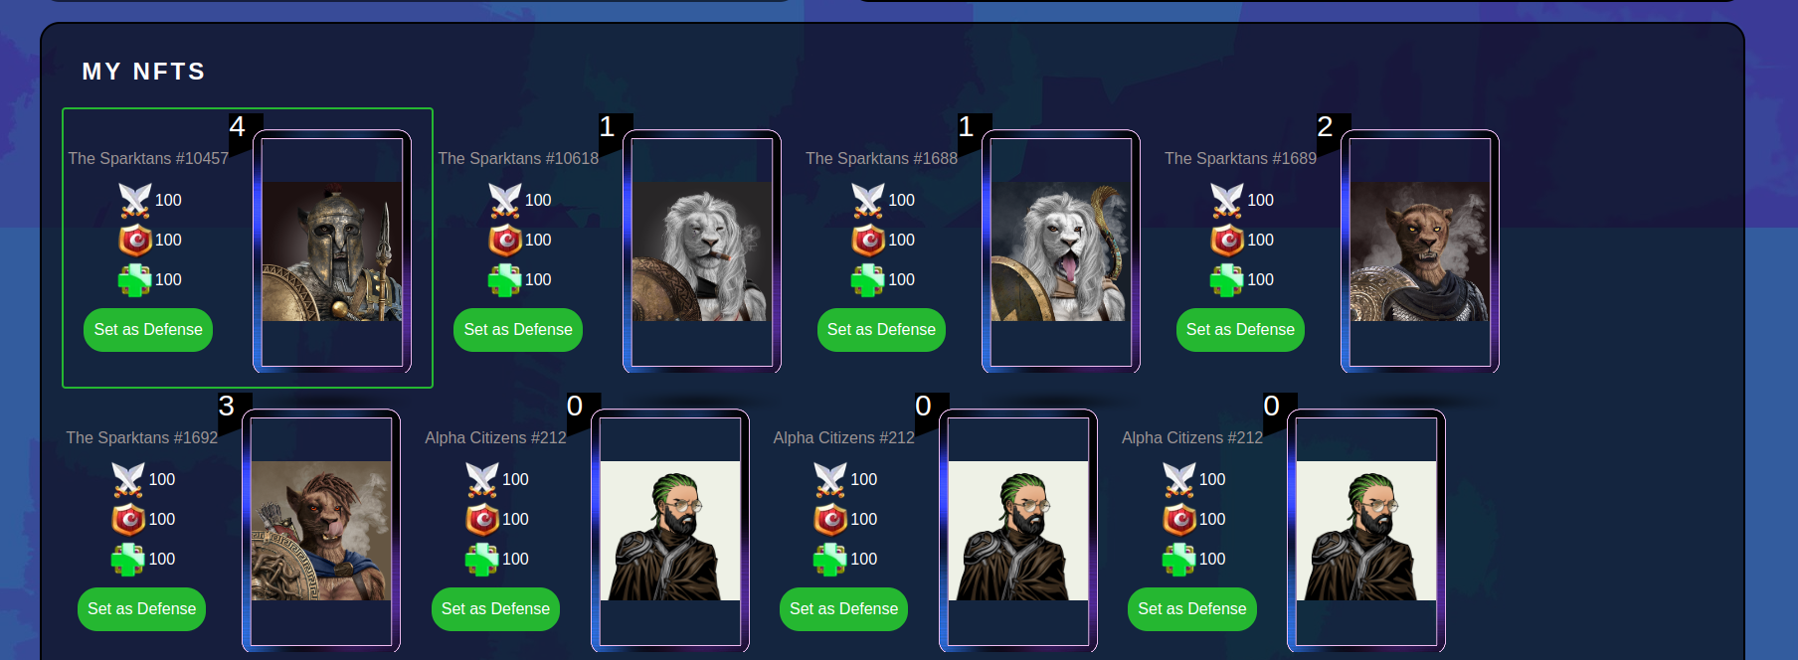Set Sparktans #1692 as Defense
Image resolution: width=1798 pixels, height=660 pixels.
[x=141, y=609]
